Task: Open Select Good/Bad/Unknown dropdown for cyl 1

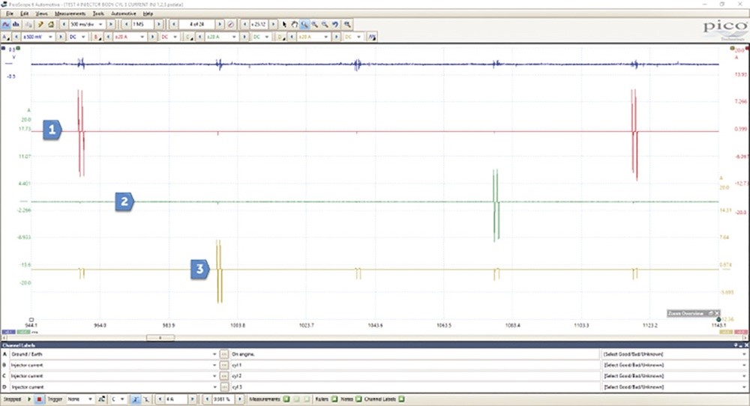Action: [x=744, y=365]
